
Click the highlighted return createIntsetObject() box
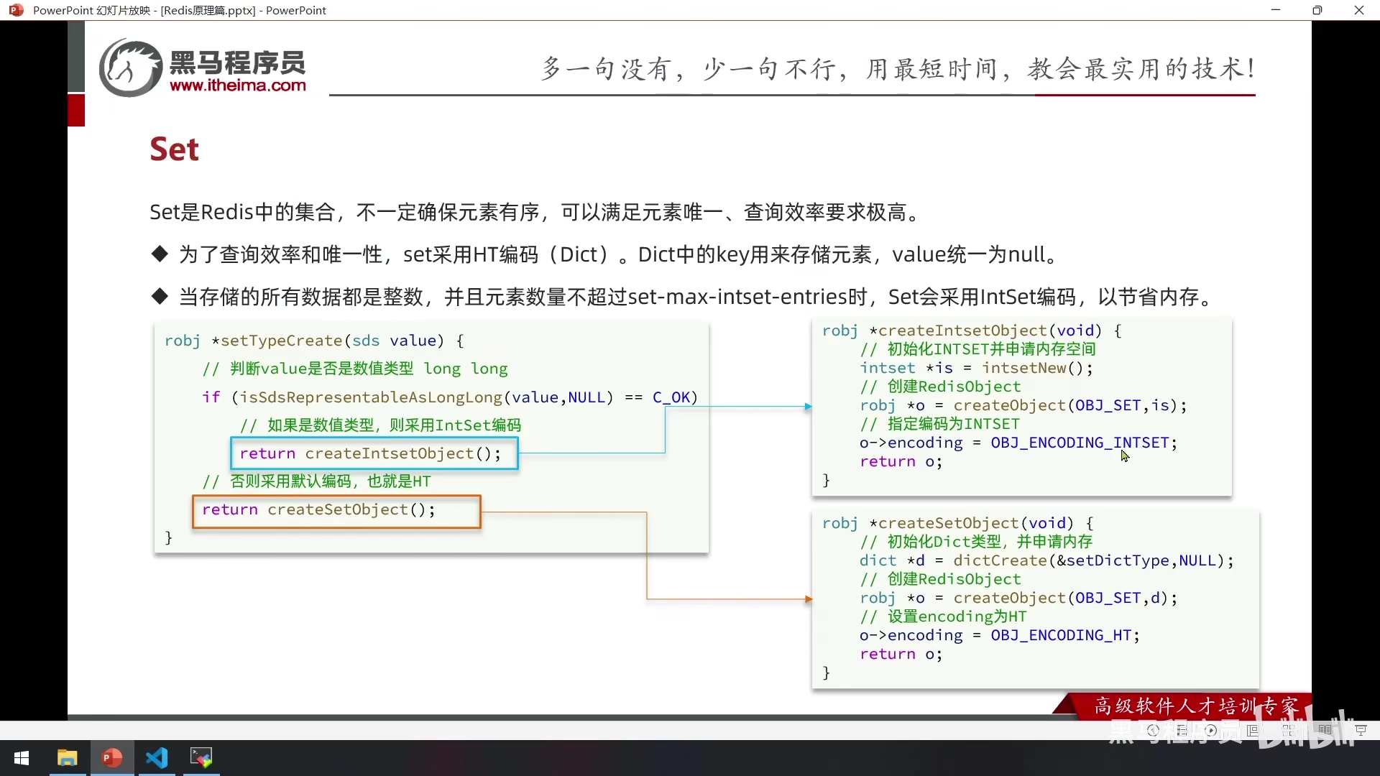pyautogui.click(x=374, y=453)
